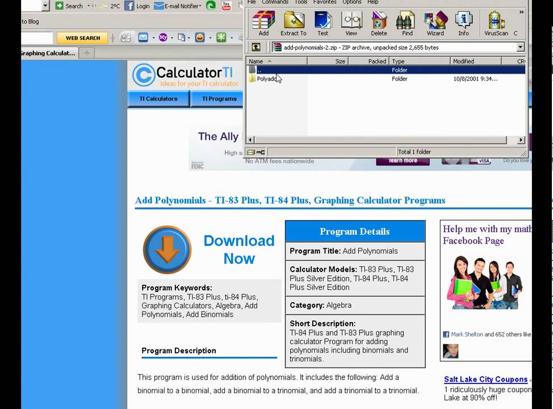Click the pages document toolbar icon

point(181,37)
